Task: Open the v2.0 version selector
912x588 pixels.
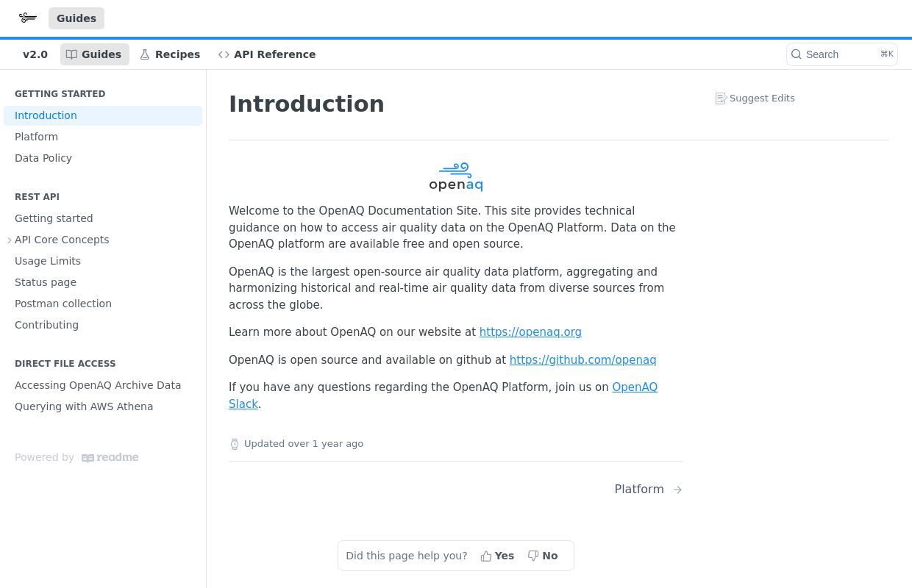Action: (35, 54)
